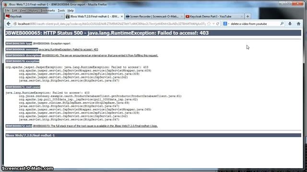Open the Tools menu

tap(61, 11)
